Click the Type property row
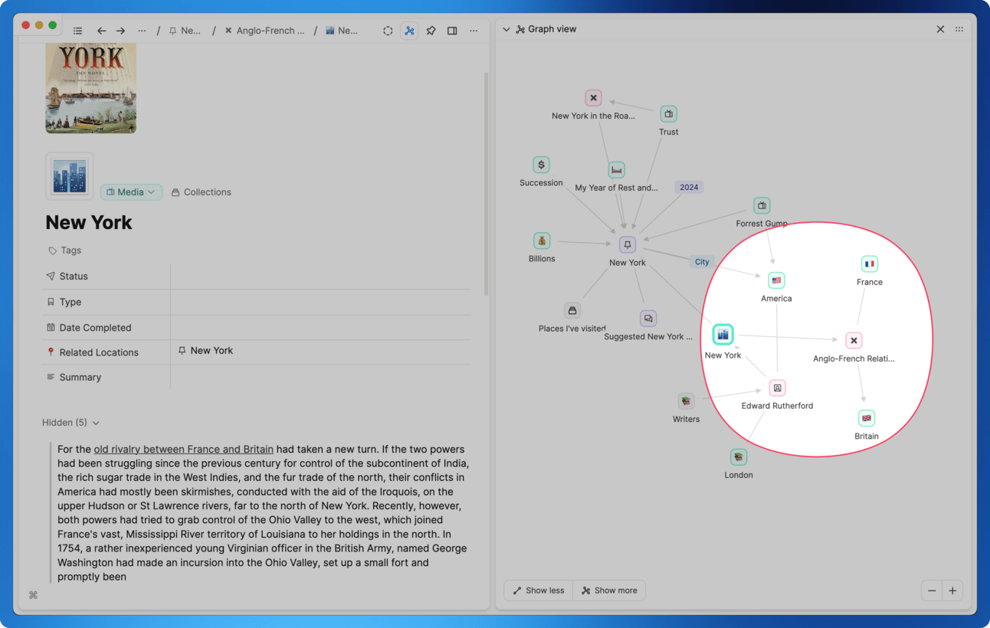This screenshot has height=628, width=990. coord(256,302)
